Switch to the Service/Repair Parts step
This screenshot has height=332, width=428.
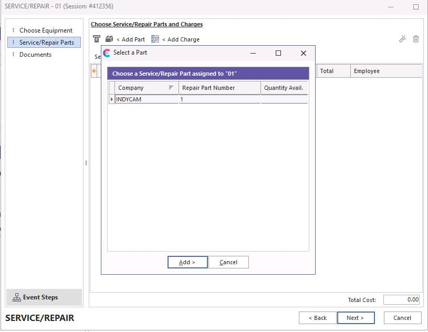[46, 43]
